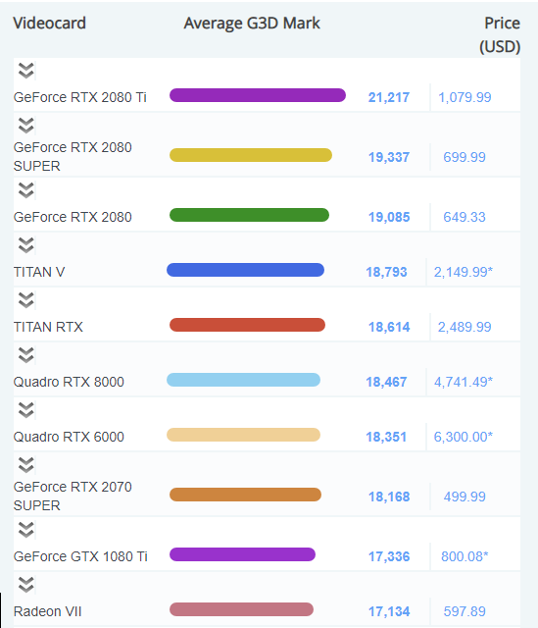Click the 1,079.99 price link

pos(465,97)
